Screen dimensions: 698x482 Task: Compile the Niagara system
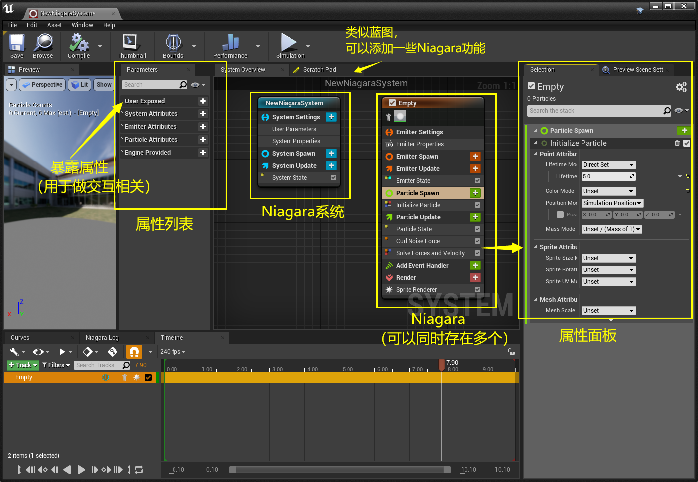pyautogui.click(x=79, y=46)
